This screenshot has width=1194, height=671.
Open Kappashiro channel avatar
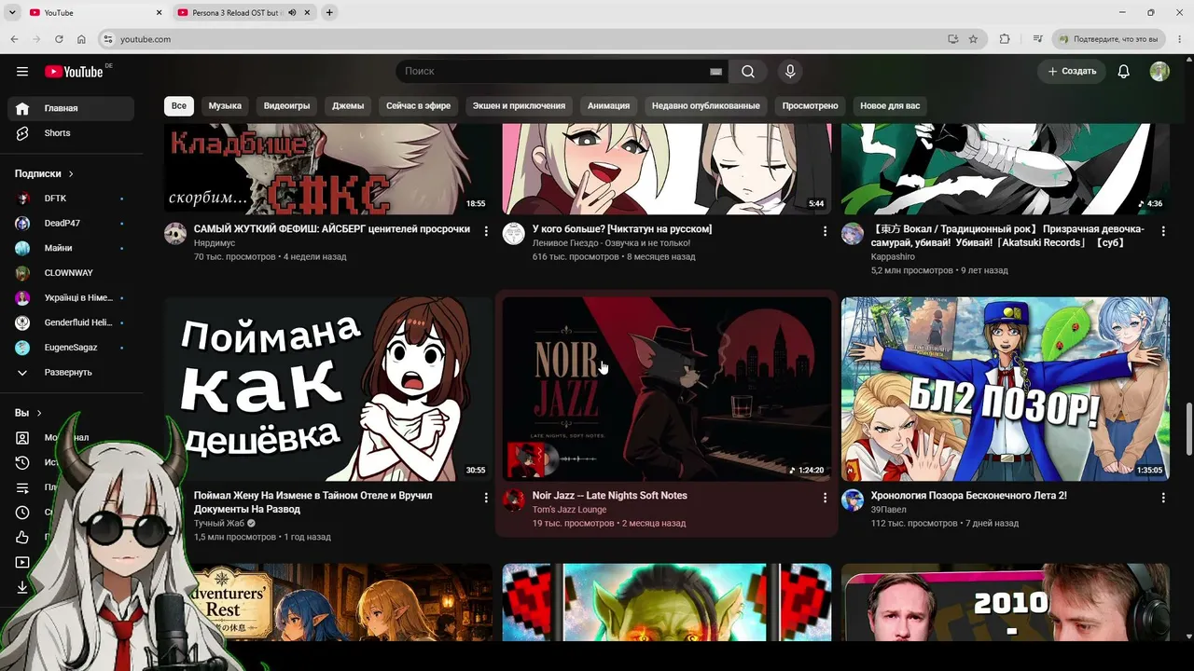click(x=853, y=233)
